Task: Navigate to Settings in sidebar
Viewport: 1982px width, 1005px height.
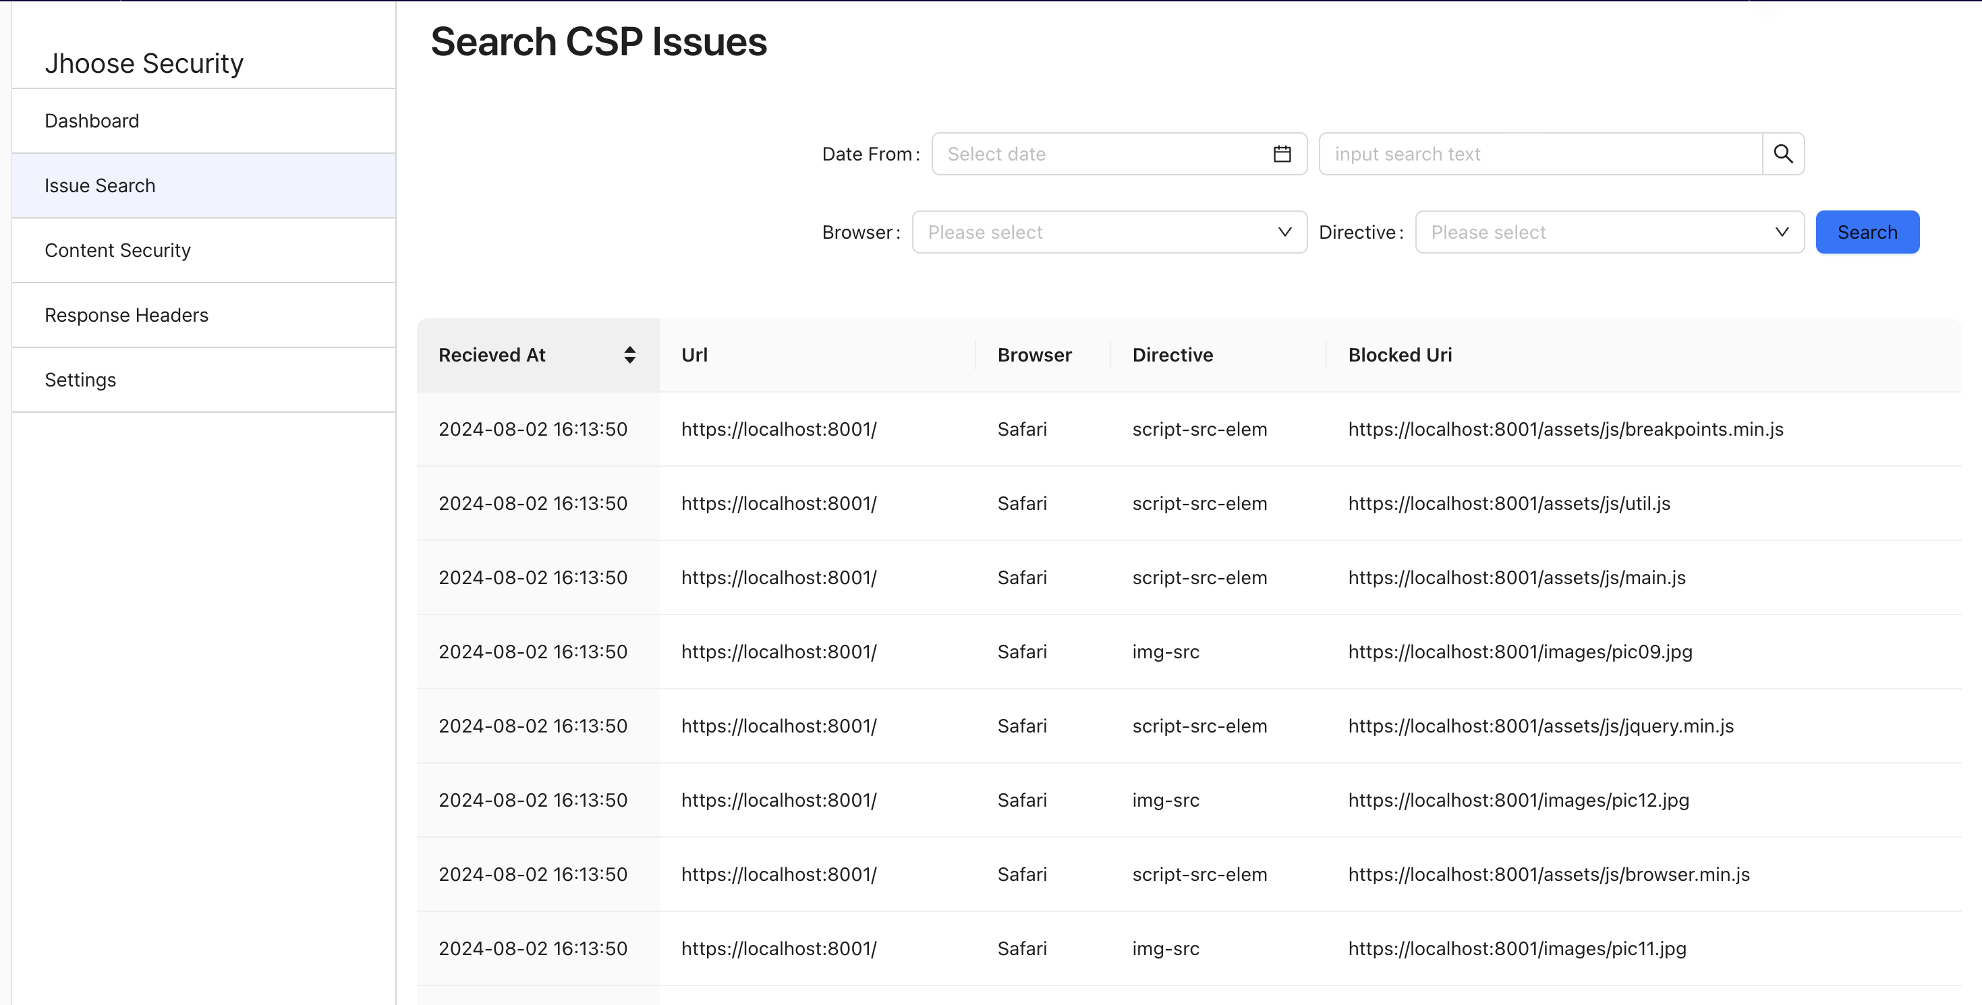Action: 80,379
